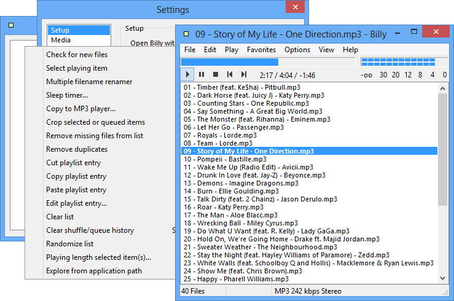
Task: Select track 08 Team by Lorde
Action: [x=309, y=143]
